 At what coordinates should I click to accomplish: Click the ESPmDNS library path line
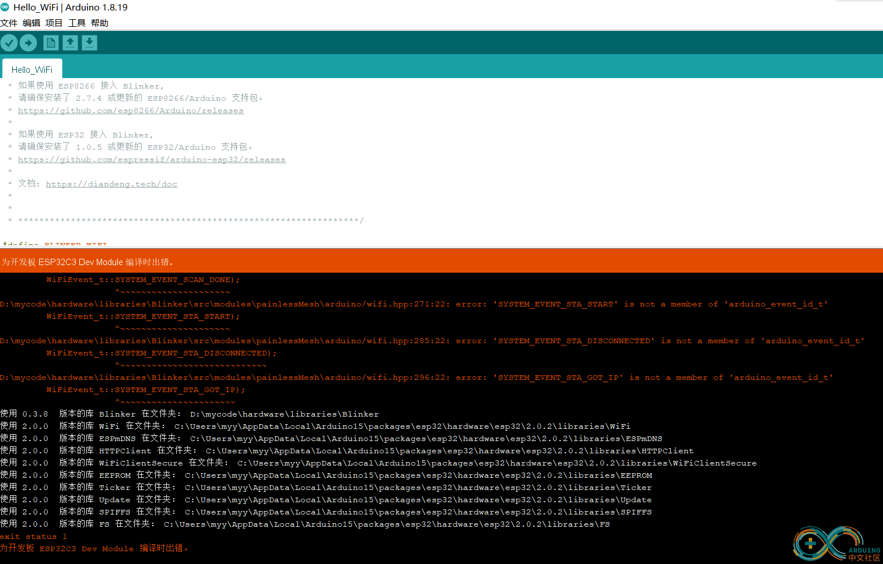pyautogui.click(x=331, y=439)
